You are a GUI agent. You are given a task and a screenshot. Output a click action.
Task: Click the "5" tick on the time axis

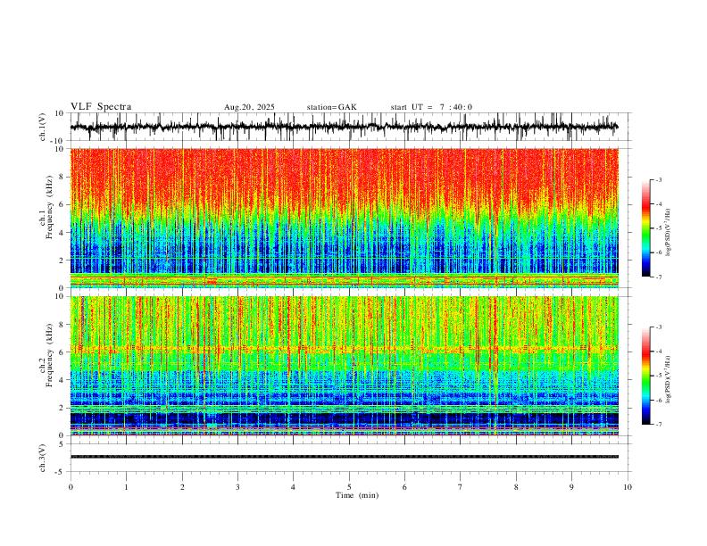[349, 487]
